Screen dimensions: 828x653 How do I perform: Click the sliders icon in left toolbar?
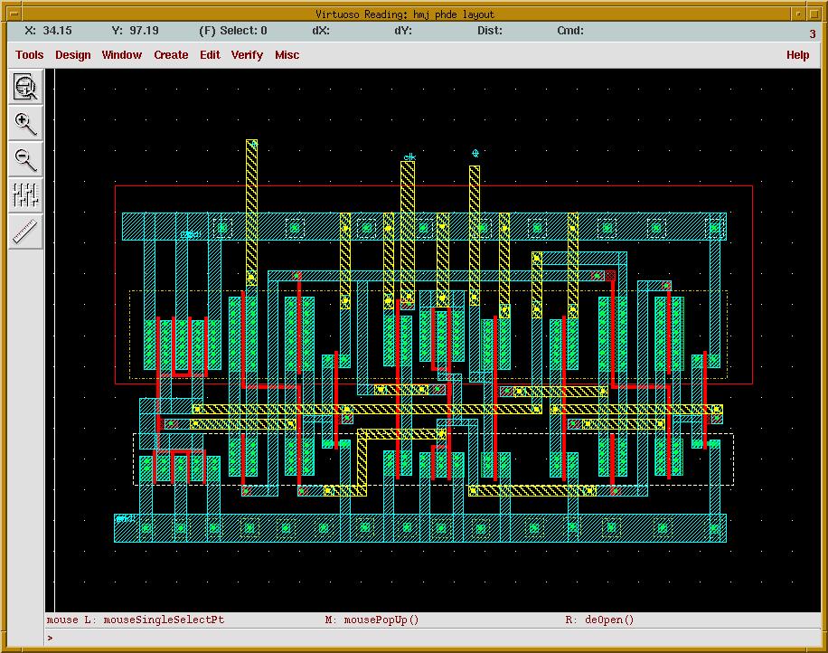26,194
